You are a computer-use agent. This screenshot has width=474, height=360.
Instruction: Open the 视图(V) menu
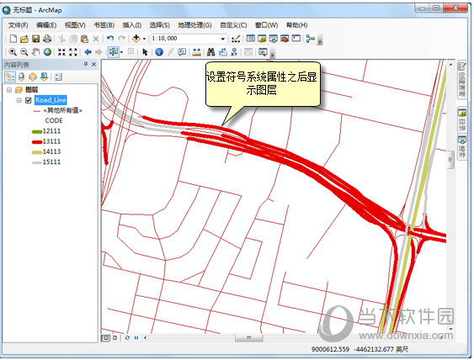click(75, 25)
